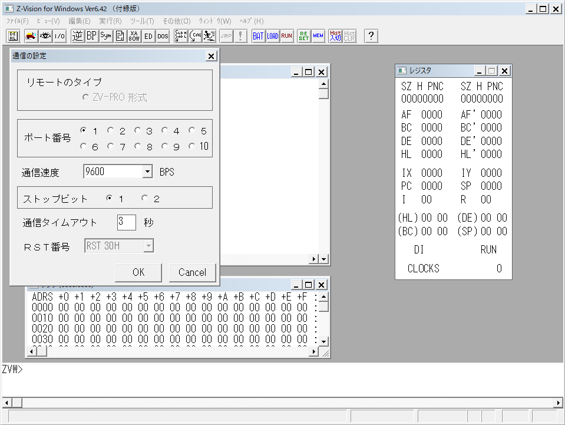This screenshot has height=425, width=565.
Task: Open the RST 30H dropdown
Action: 148,246
